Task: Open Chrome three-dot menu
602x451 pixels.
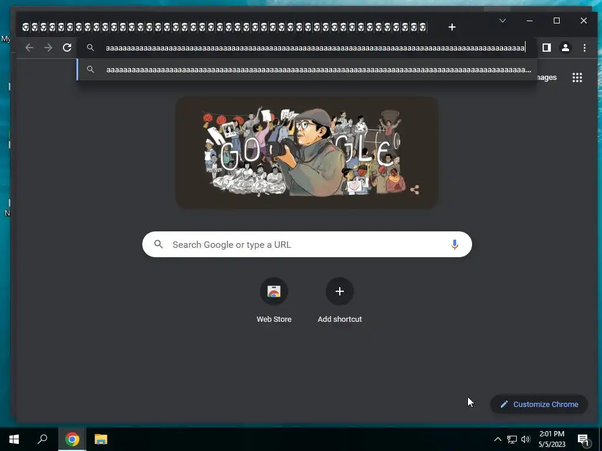Action: (584, 48)
